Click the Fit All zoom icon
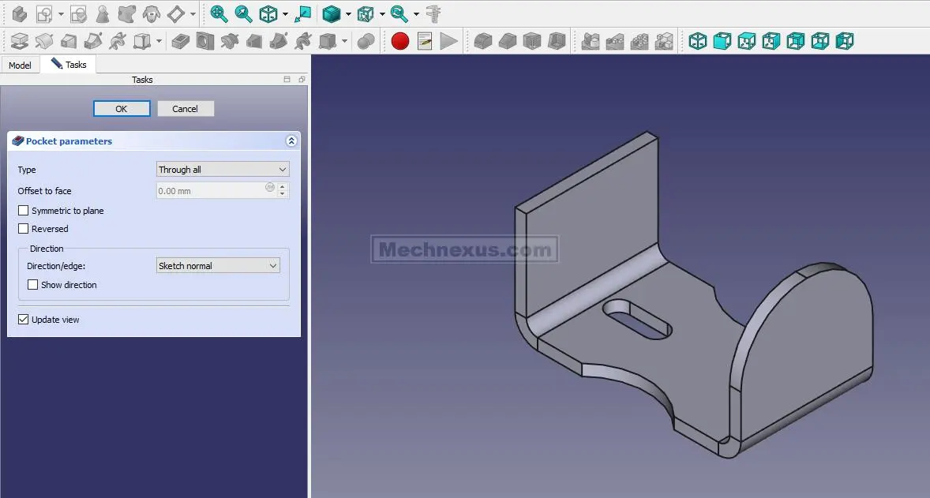Viewport: 930px width, 498px height. coord(219,13)
